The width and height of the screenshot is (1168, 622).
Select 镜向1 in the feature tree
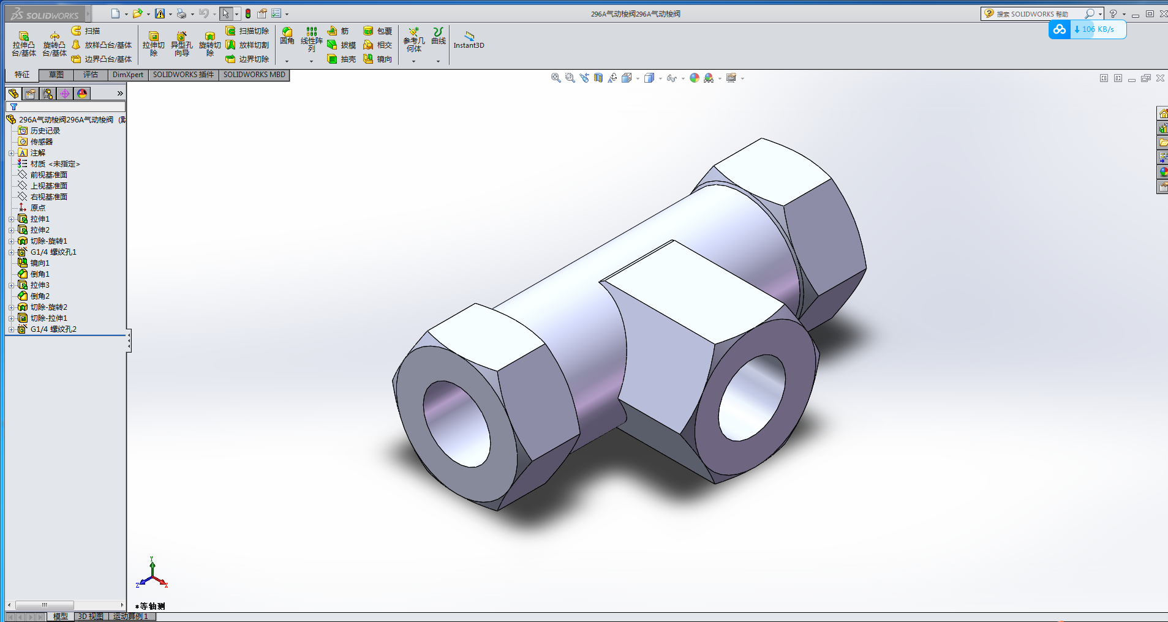pyautogui.click(x=40, y=263)
